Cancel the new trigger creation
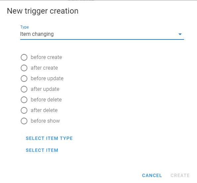This screenshot has height=183, width=197. [x=152, y=175]
